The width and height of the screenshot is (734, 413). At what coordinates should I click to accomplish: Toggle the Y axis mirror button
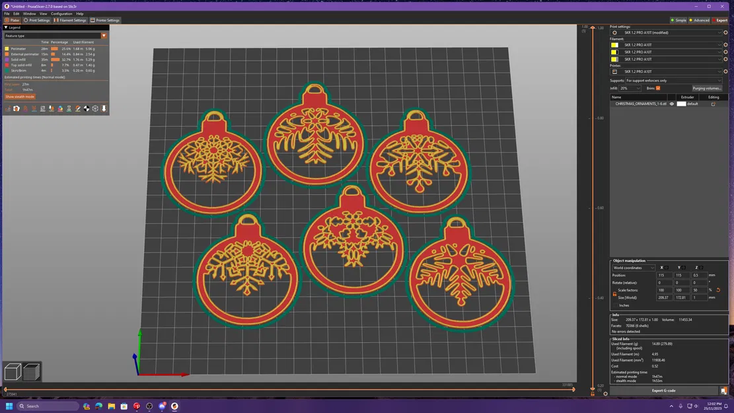click(x=684, y=268)
